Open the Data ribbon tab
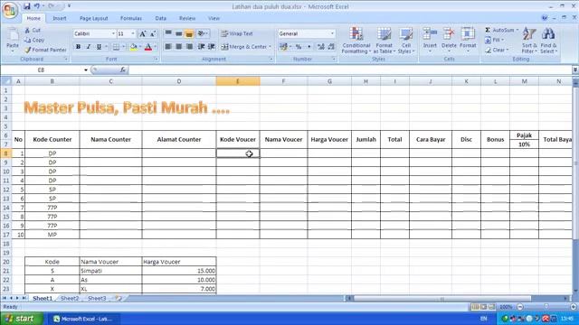Screen dimensions: 579x325 point(161,18)
